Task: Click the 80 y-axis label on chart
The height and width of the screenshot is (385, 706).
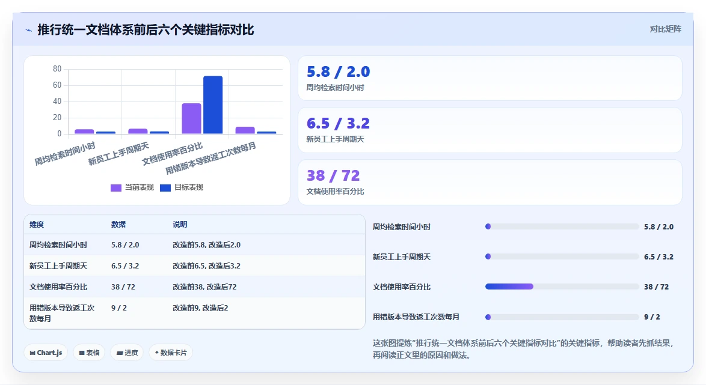Action: [57, 69]
